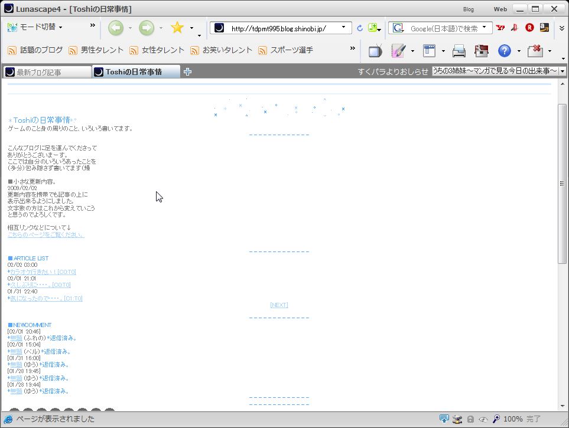
Task: Expand the うちの3姉妹 notice dropdown
Action: [x=562, y=71]
